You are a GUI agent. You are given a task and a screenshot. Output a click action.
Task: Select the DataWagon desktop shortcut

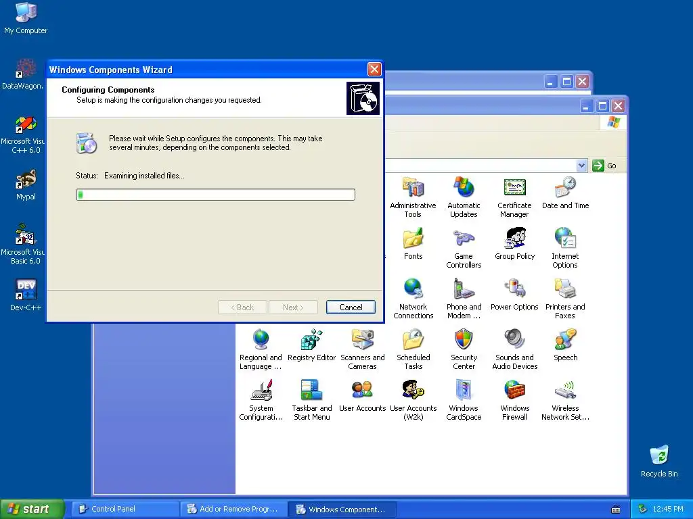[23, 74]
